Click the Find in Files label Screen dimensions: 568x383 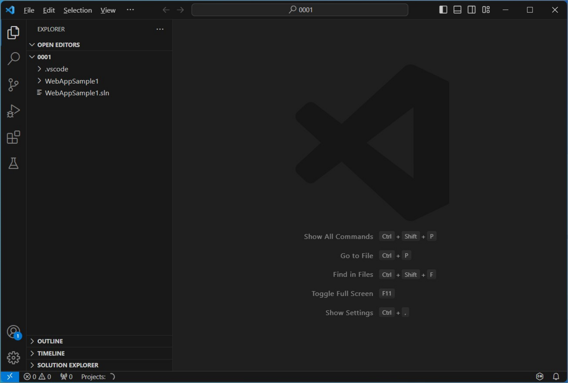tap(353, 275)
